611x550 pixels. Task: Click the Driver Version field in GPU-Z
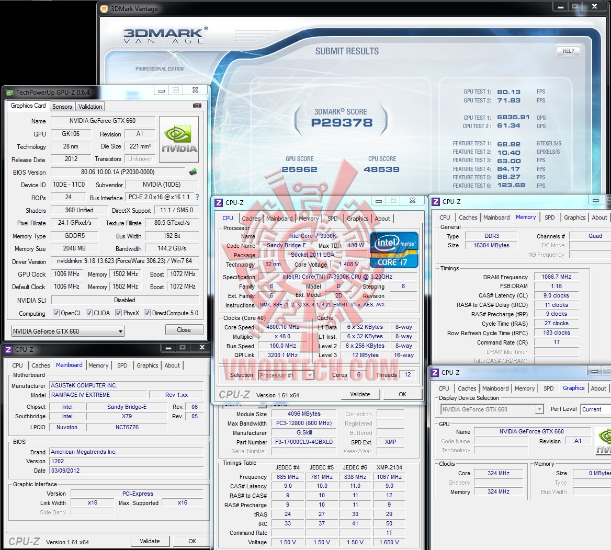[x=125, y=261]
